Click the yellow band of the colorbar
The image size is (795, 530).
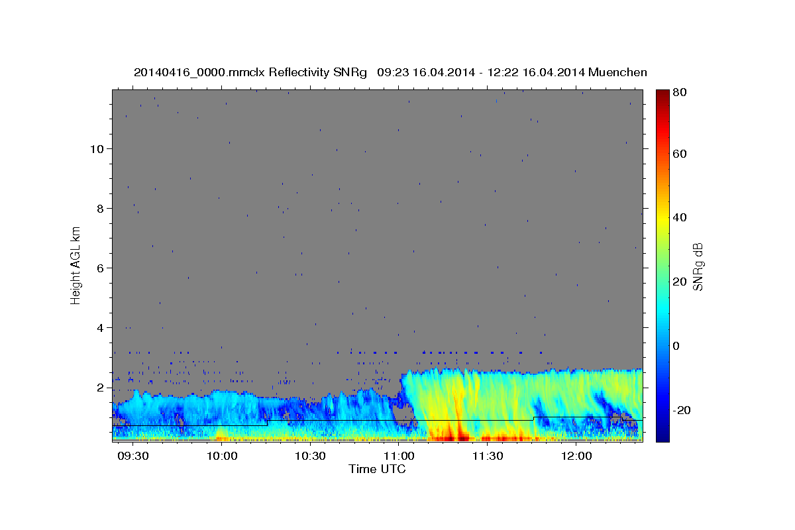pos(662,219)
